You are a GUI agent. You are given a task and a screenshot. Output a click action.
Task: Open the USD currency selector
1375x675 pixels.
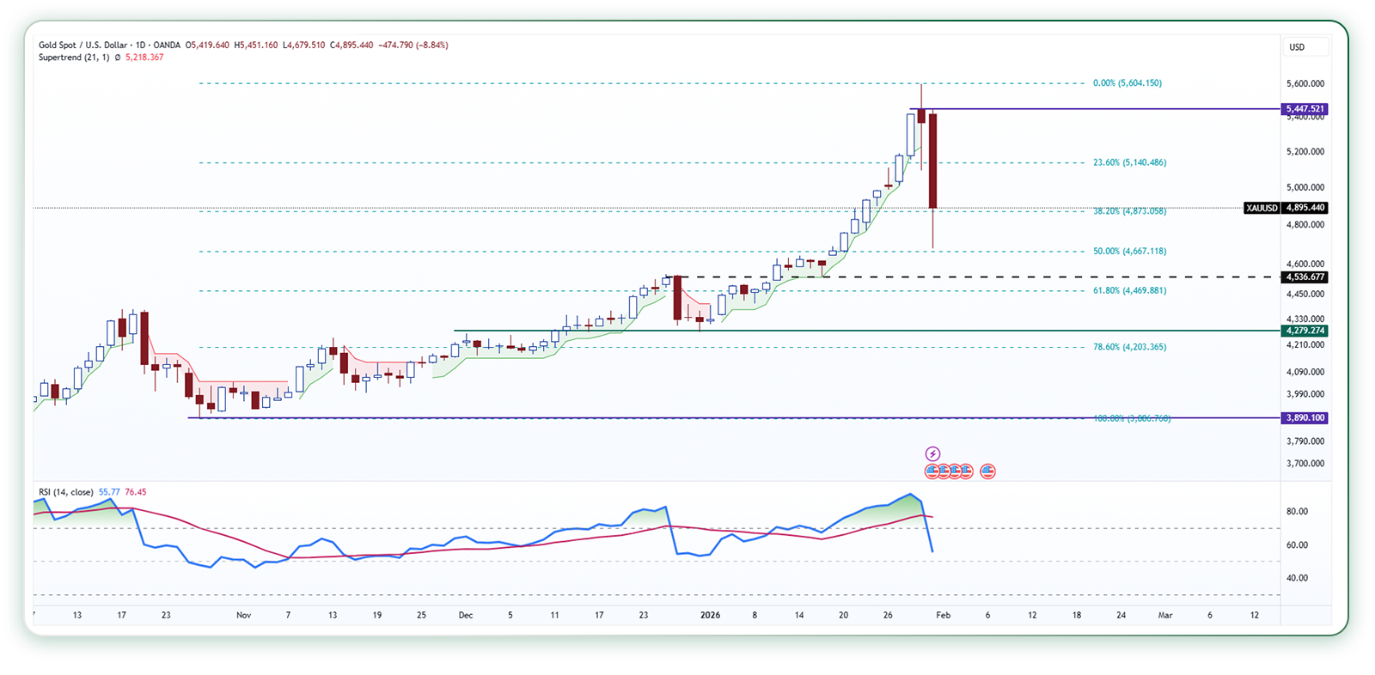point(1305,47)
